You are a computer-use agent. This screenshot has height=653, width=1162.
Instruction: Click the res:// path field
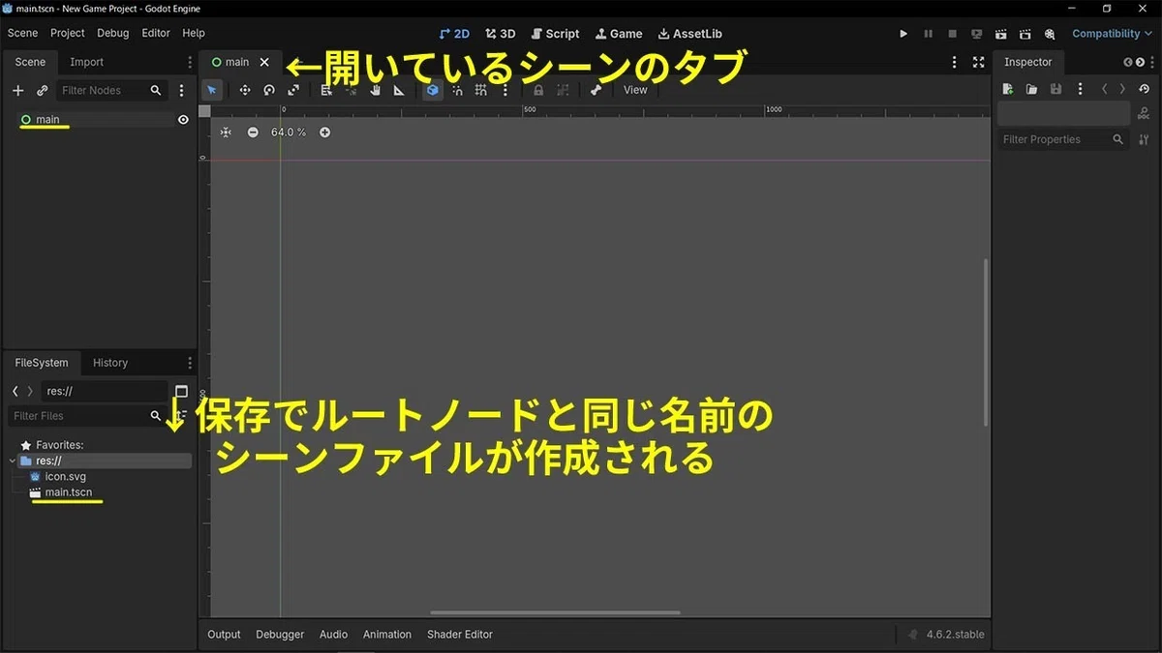[105, 391]
